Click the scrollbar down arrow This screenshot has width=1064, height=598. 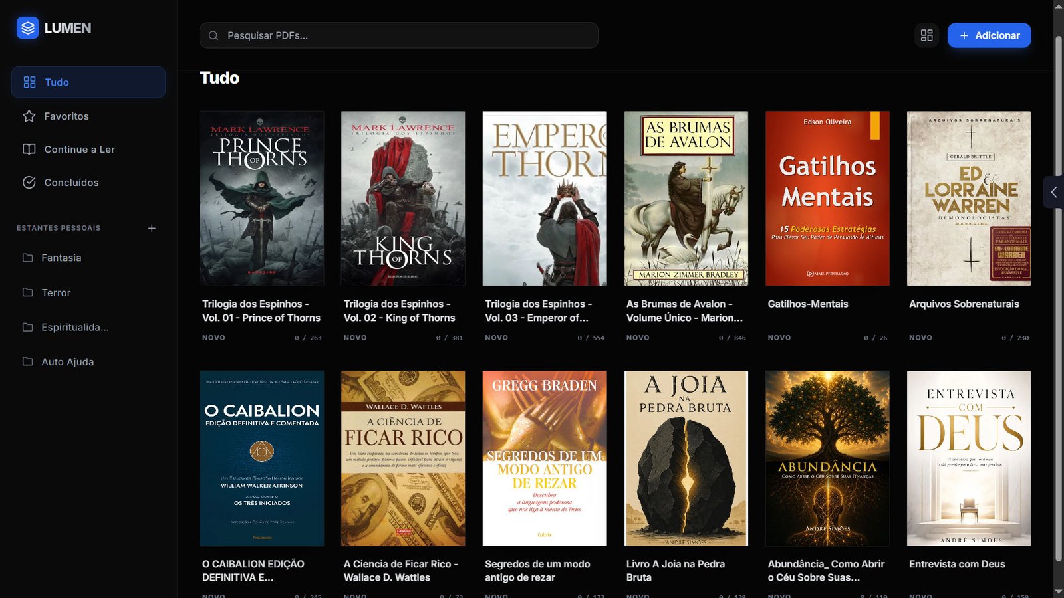tap(1059, 591)
